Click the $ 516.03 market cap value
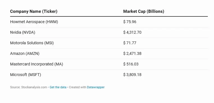 [131, 64]
